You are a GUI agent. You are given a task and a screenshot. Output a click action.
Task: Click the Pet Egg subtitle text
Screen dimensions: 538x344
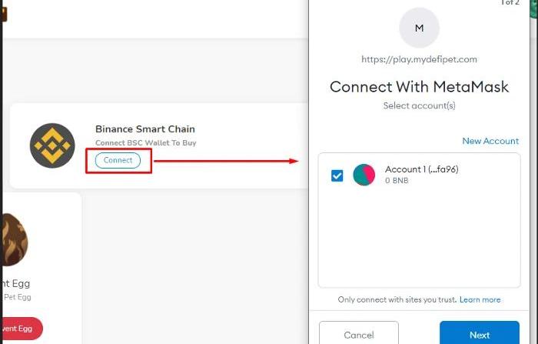[x=18, y=297]
